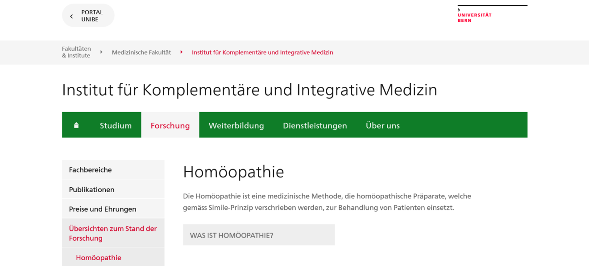Viewport: 589px width, 266px height.
Task: Click the back chevron in Portal UniBE button
Action: click(71, 16)
